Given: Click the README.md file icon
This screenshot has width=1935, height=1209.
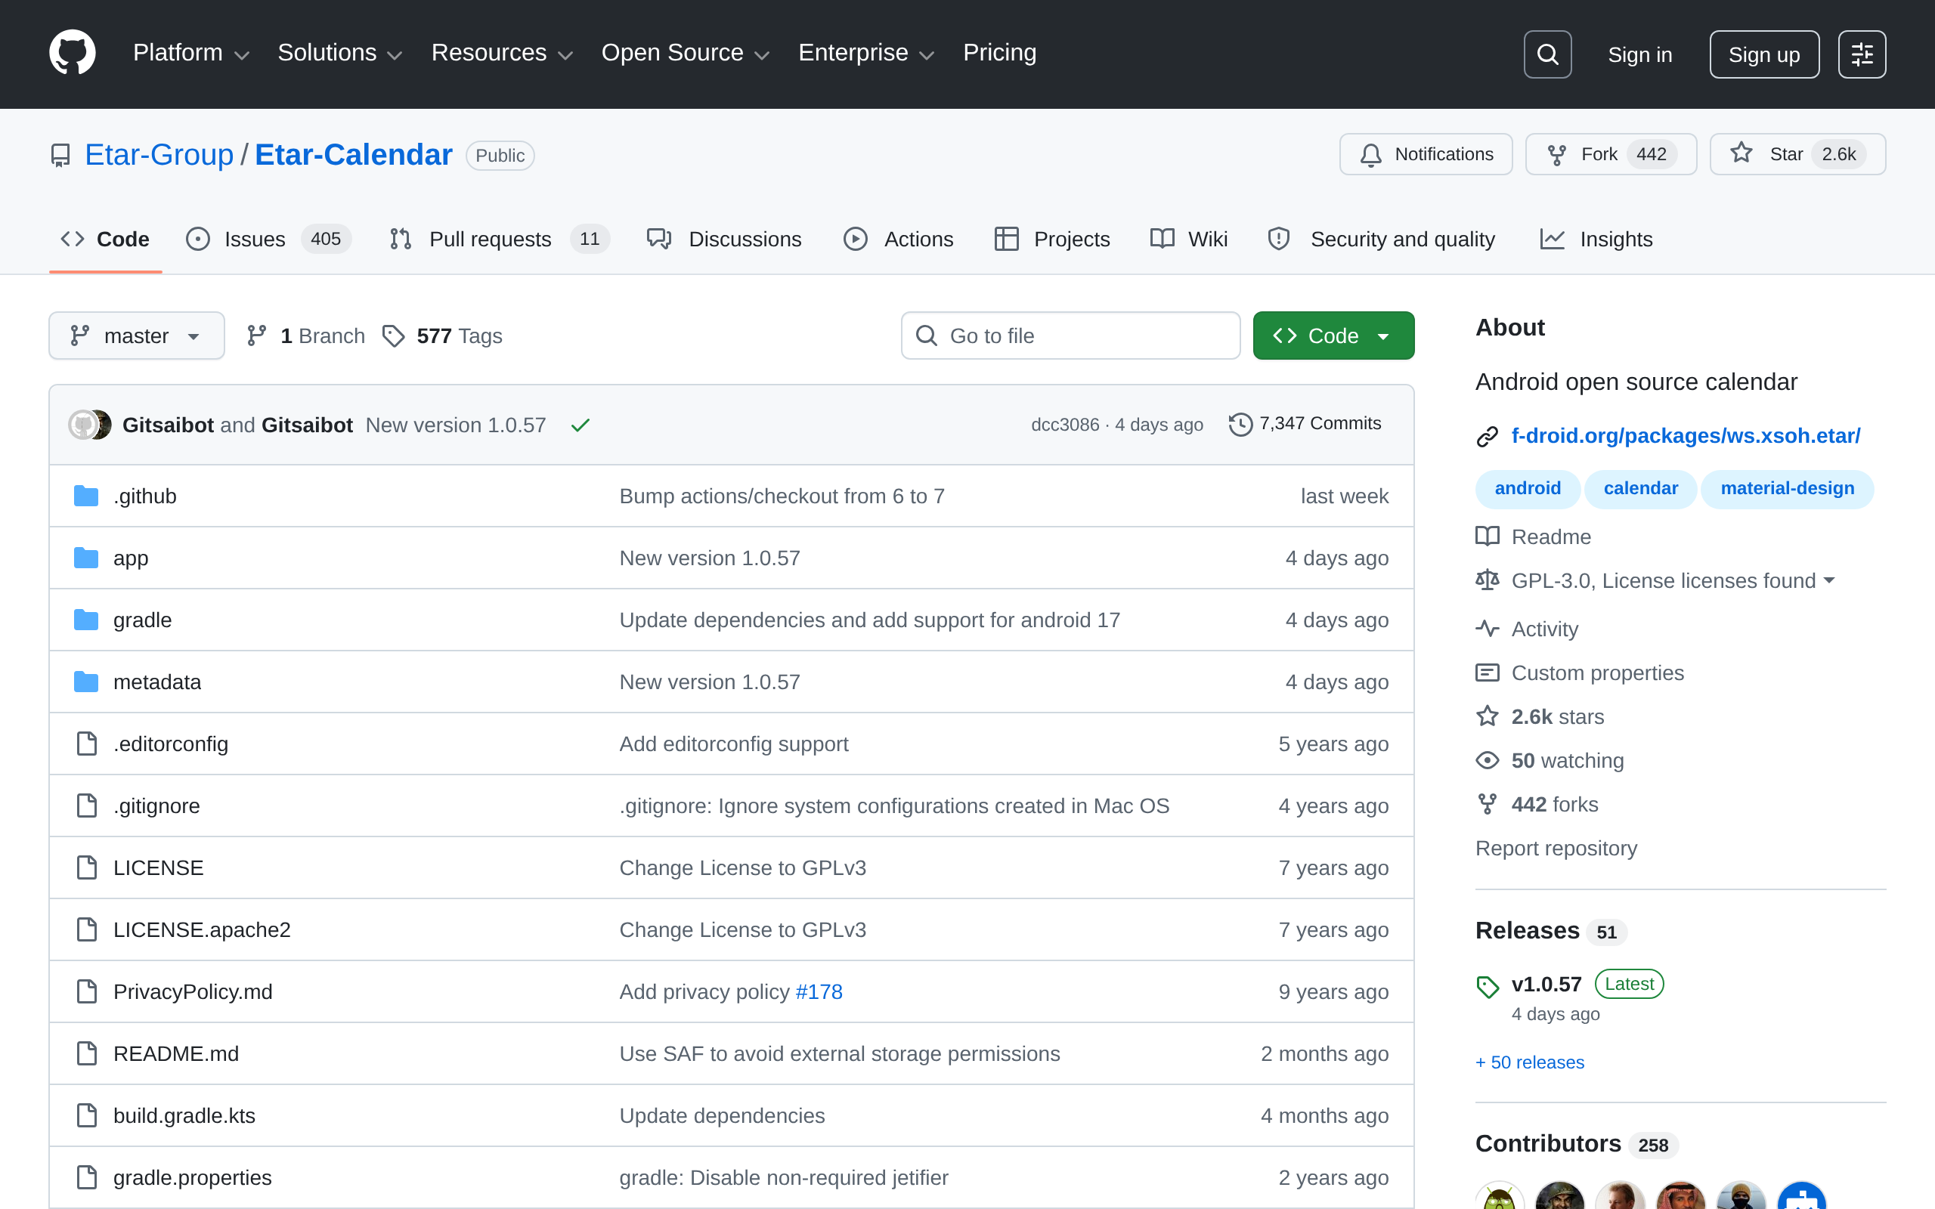Looking at the screenshot, I should 86,1054.
